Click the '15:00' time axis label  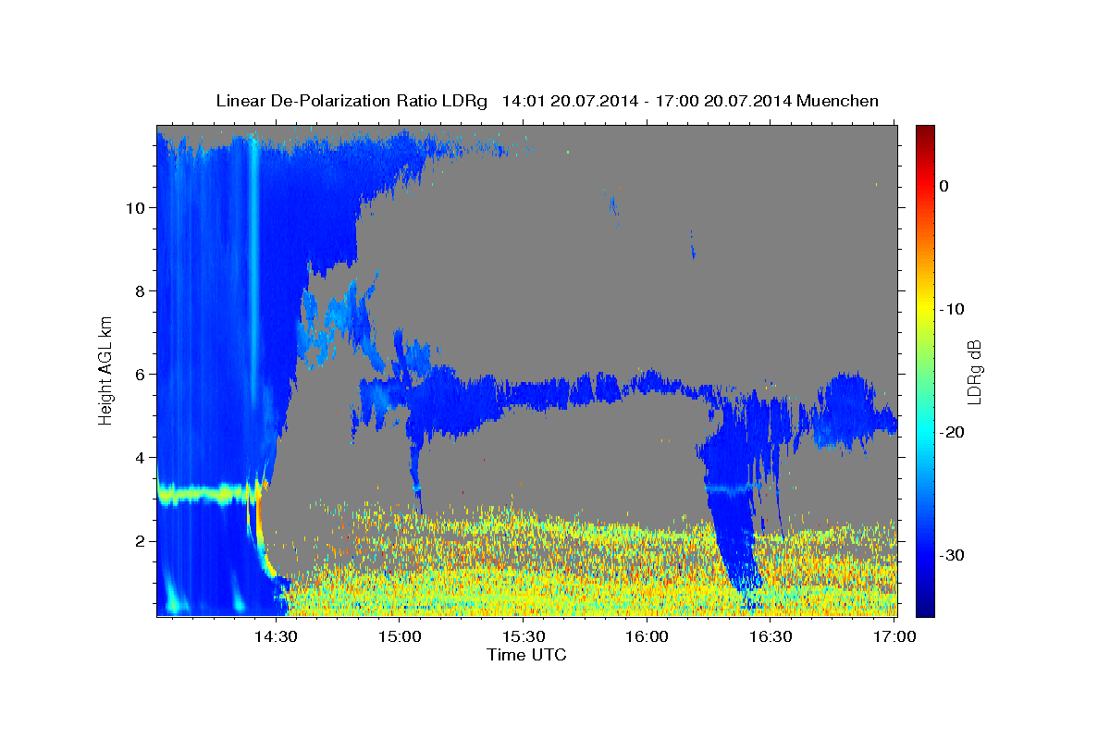[400, 636]
